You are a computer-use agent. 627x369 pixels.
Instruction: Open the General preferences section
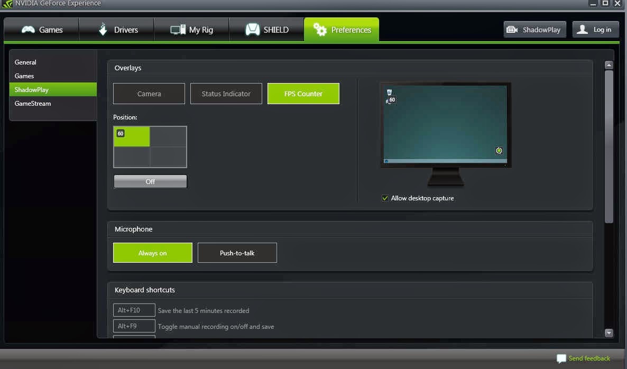(25, 62)
